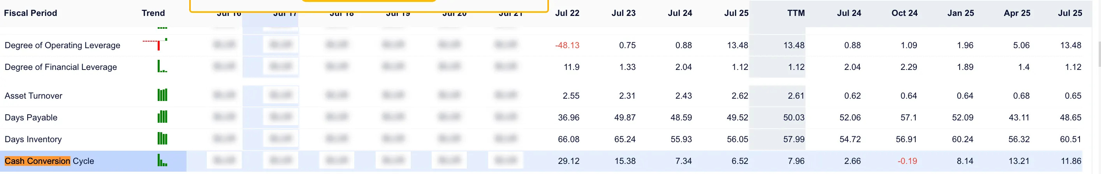Screen dimensions: 1101x174
Task: Open the Asset Turnover trend bar chart
Action: click(x=162, y=95)
